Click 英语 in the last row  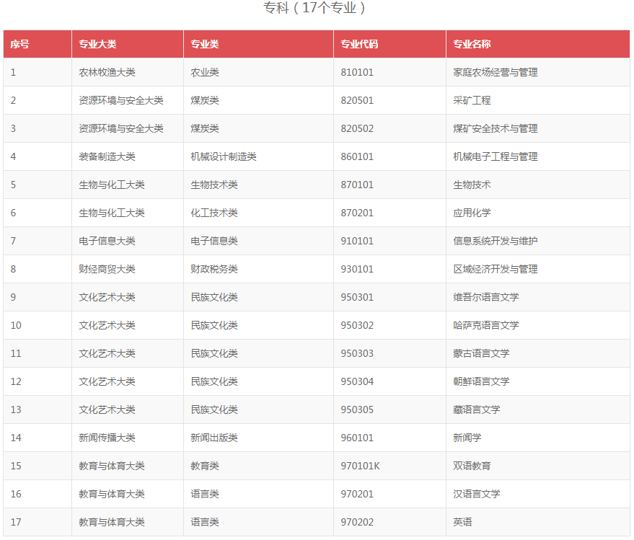coord(457,522)
